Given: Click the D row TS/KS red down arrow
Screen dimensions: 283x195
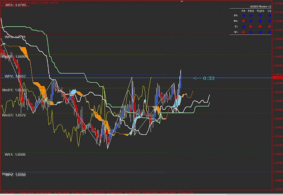Looking at the screenshot, I should [x=260, y=27].
